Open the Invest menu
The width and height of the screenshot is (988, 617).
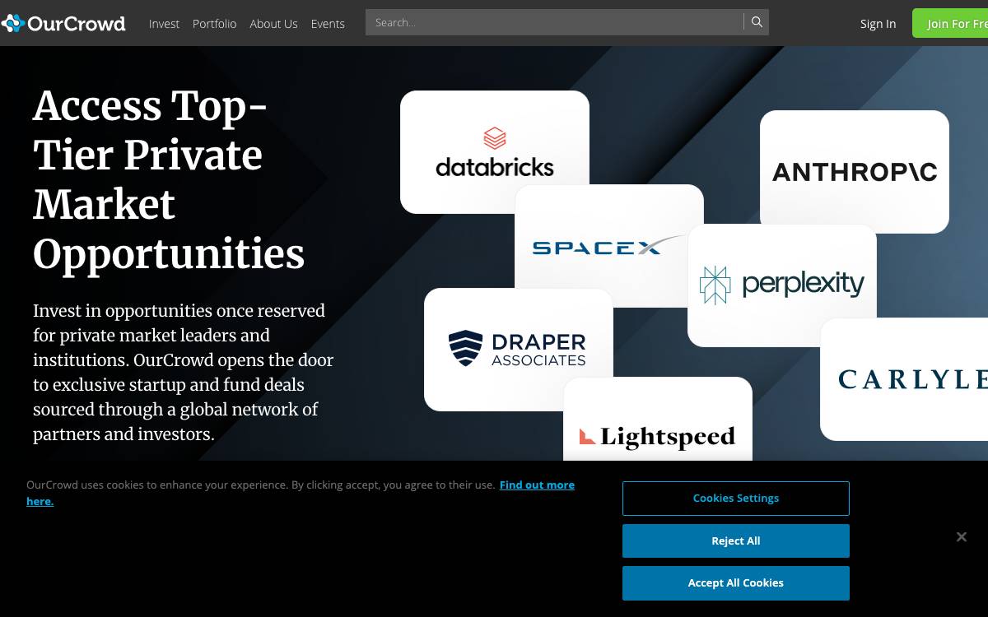point(164,24)
